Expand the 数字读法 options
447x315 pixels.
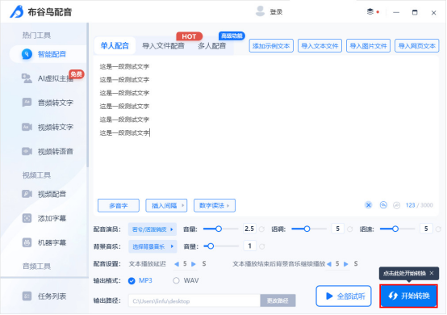[x=215, y=205]
